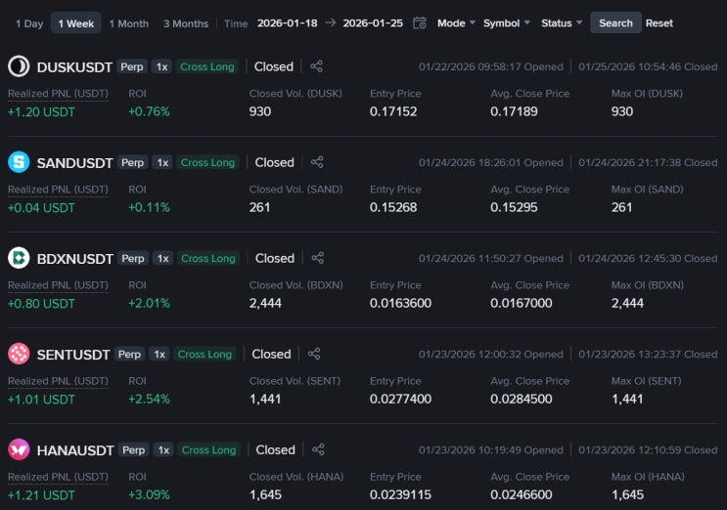Share the SANDUSDT closed position
Image resolution: width=727 pixels, height=510 pixels.
coord(317,162)
